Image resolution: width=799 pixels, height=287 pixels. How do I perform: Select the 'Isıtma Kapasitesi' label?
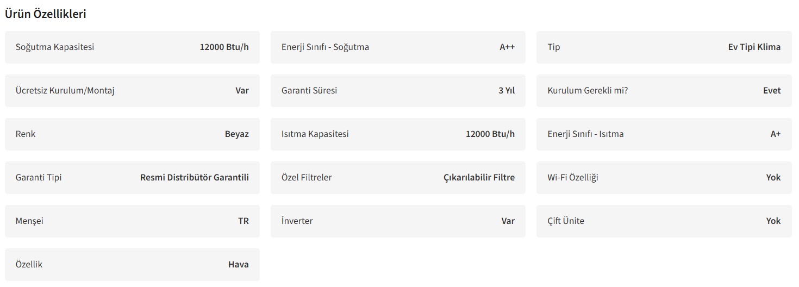coord(315,134)
